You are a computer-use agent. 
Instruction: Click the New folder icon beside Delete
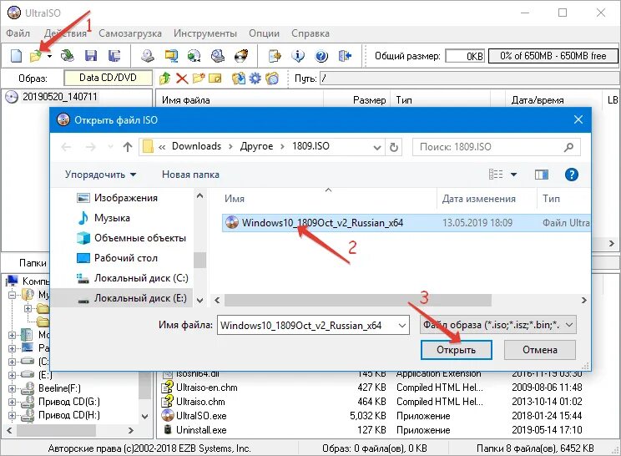pyautogui.click(x=199, y=79)
